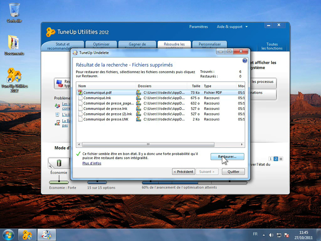Open Paramètres in TuneUp header
Viewport: 321px width, 241px height.
[x=198, y=27]
